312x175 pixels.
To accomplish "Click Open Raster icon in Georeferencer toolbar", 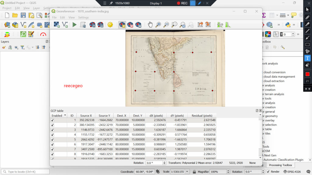I will click(x=57, y=25).
